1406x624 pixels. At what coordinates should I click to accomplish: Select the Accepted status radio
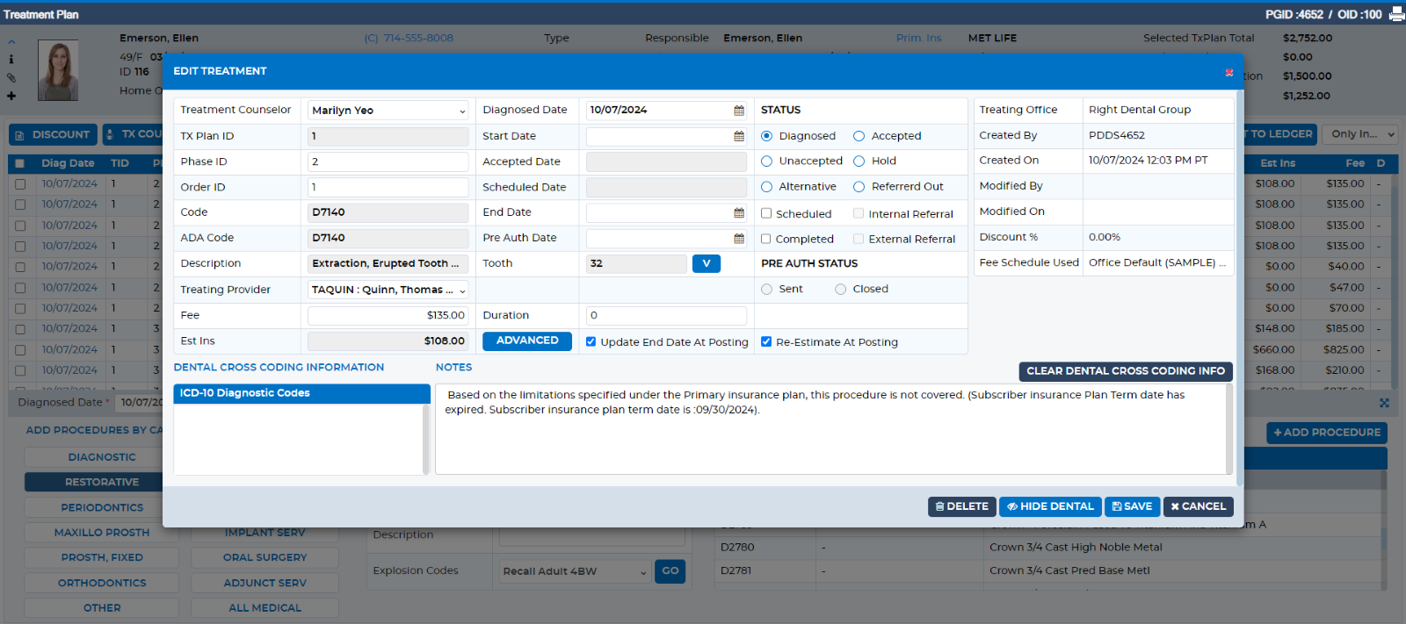pyautogui.click(x=859, y=136)
